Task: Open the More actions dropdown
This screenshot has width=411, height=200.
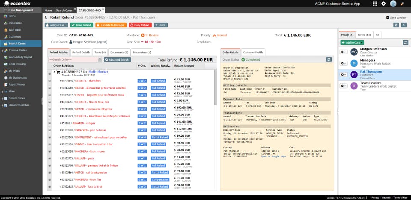Action: (x=161, y=25)
